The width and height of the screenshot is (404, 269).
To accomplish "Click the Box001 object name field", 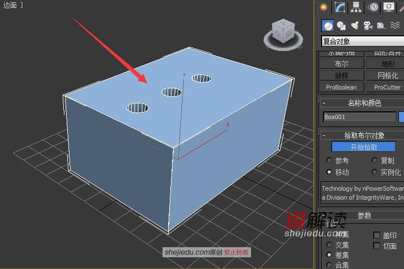I will 359,117.
